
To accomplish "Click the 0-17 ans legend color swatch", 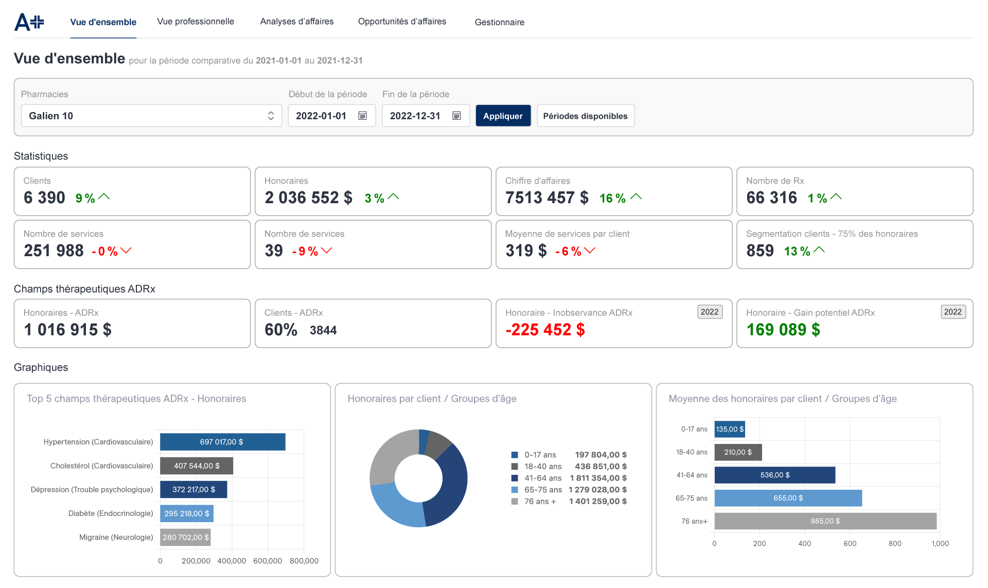I will [x=514, y=455].
